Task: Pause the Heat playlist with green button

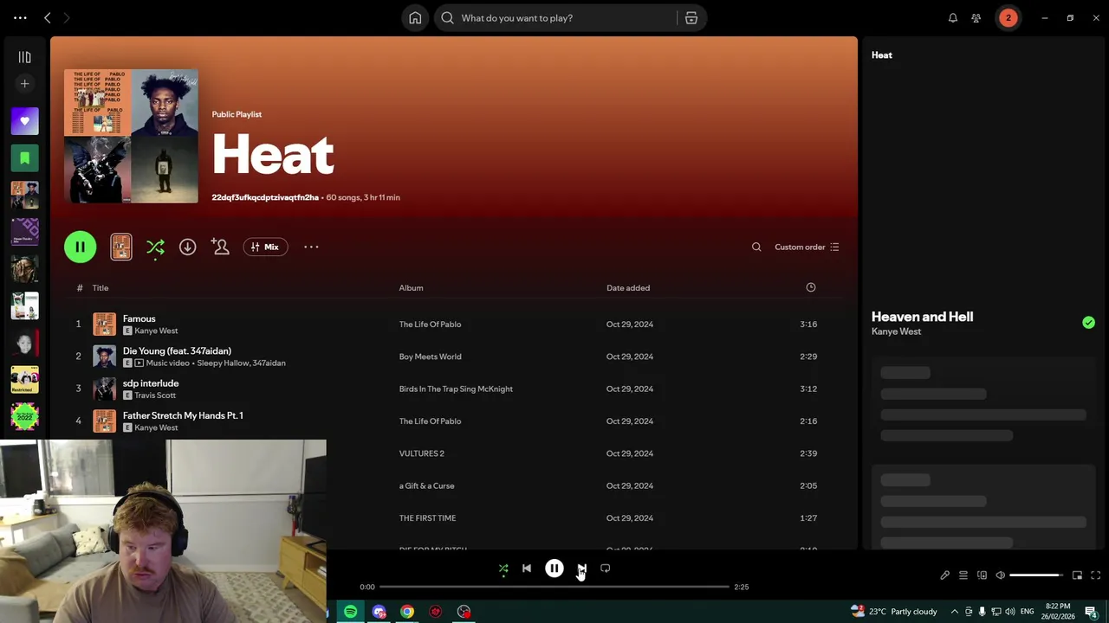Action: (80, 247)
